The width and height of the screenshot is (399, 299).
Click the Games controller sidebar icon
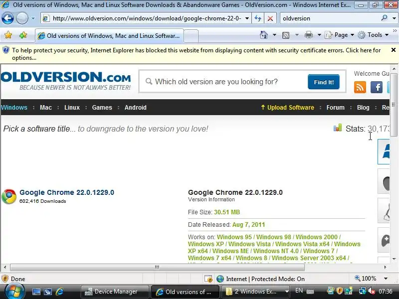384,241
